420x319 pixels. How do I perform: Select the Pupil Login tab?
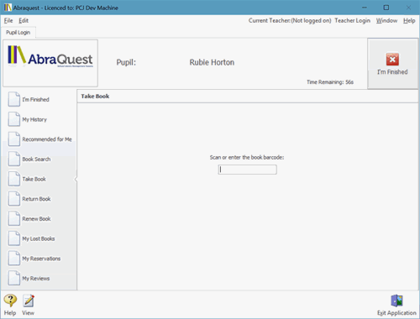click(18, 33)
